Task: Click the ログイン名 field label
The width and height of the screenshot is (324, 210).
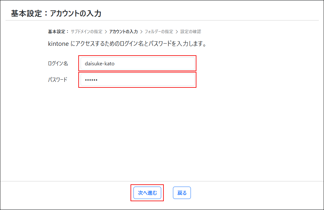Action: point(57,63)
